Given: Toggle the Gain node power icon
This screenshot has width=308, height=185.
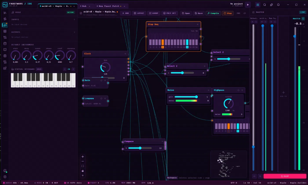Looking at the screenshot, I should point(101,80).
